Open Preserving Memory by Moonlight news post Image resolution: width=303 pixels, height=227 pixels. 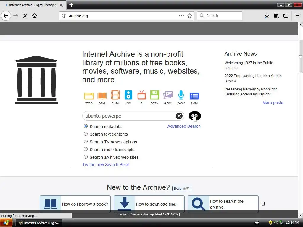[251, 92]
